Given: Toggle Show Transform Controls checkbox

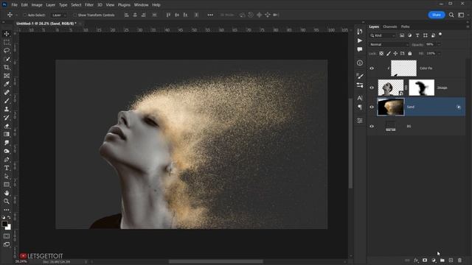Looking at the screenshot, I should click(75, 15).
